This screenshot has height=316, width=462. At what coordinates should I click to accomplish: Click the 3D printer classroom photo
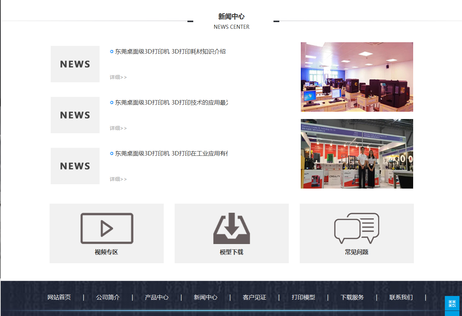point(357,77)
